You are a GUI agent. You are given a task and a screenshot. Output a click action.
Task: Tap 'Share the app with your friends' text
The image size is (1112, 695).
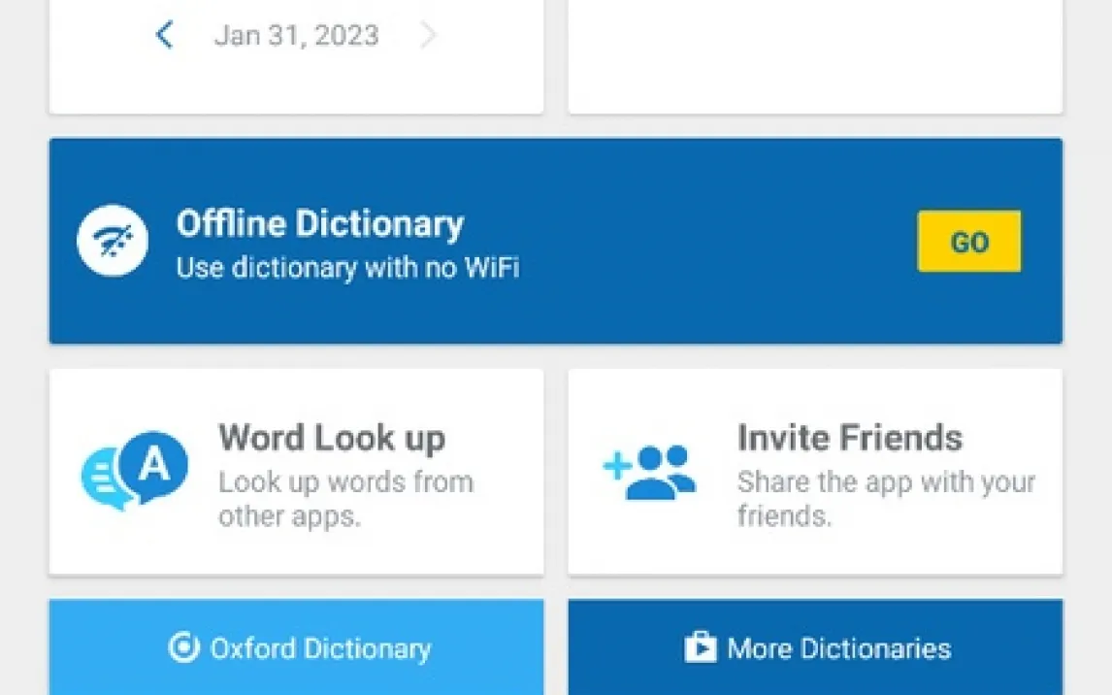(885, 498)
